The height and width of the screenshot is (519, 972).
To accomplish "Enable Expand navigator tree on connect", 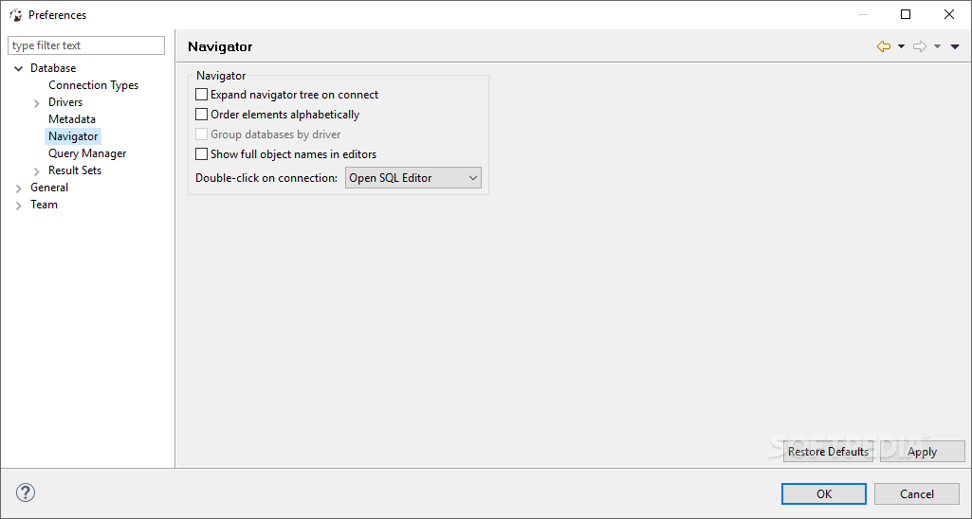I will [x=201, y=94].
